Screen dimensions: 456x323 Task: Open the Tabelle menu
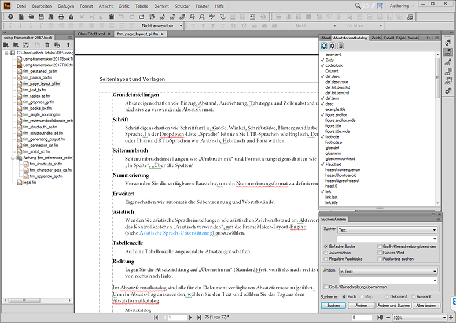(142, 6)
